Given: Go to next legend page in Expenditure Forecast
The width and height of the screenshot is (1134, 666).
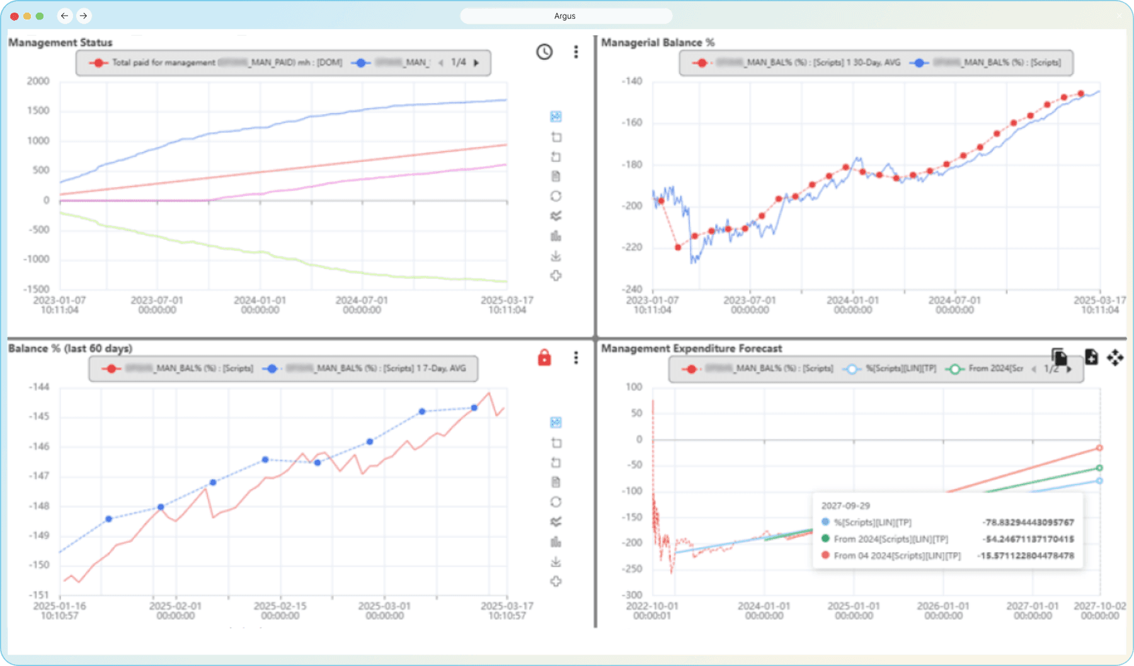Looking at the screenshot, I should (x=1069, y=369).
